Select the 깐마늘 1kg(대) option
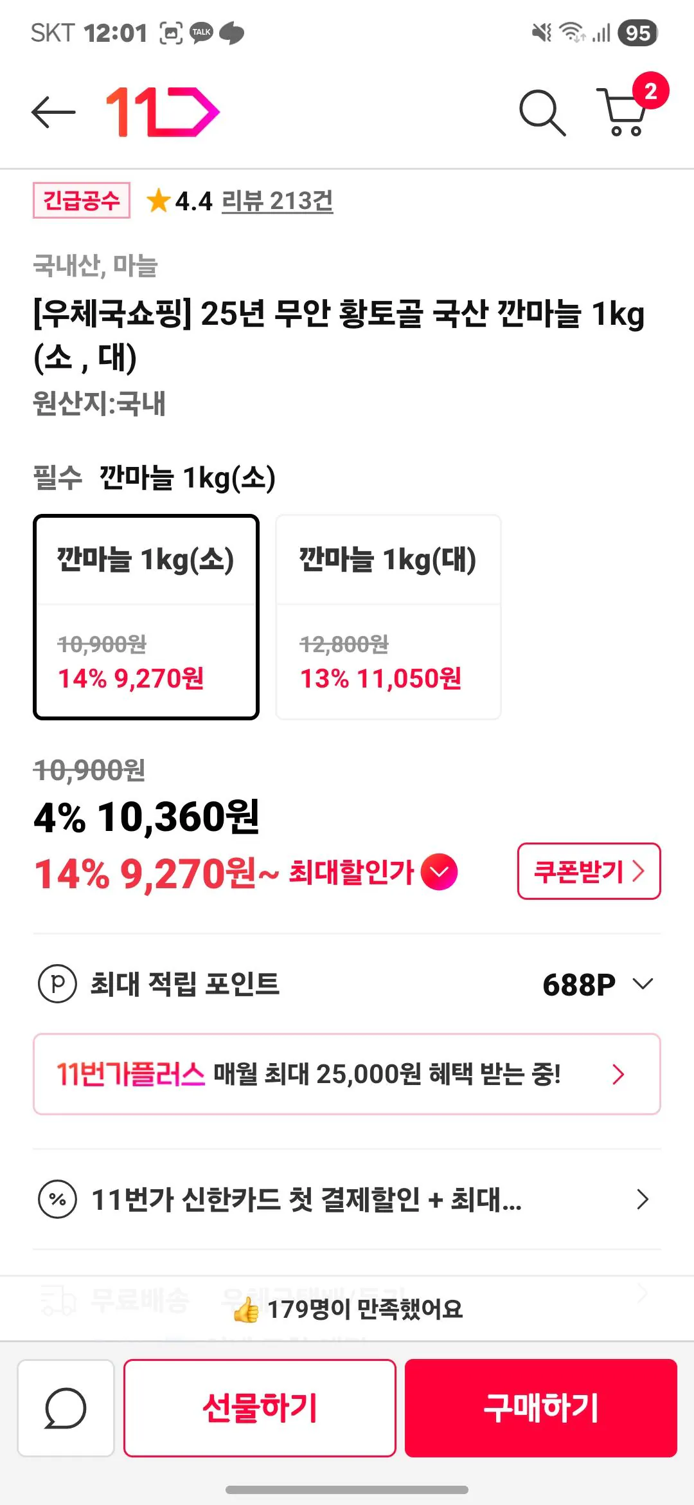This screenshot has height=1505, width=694. tap(388, 617)
